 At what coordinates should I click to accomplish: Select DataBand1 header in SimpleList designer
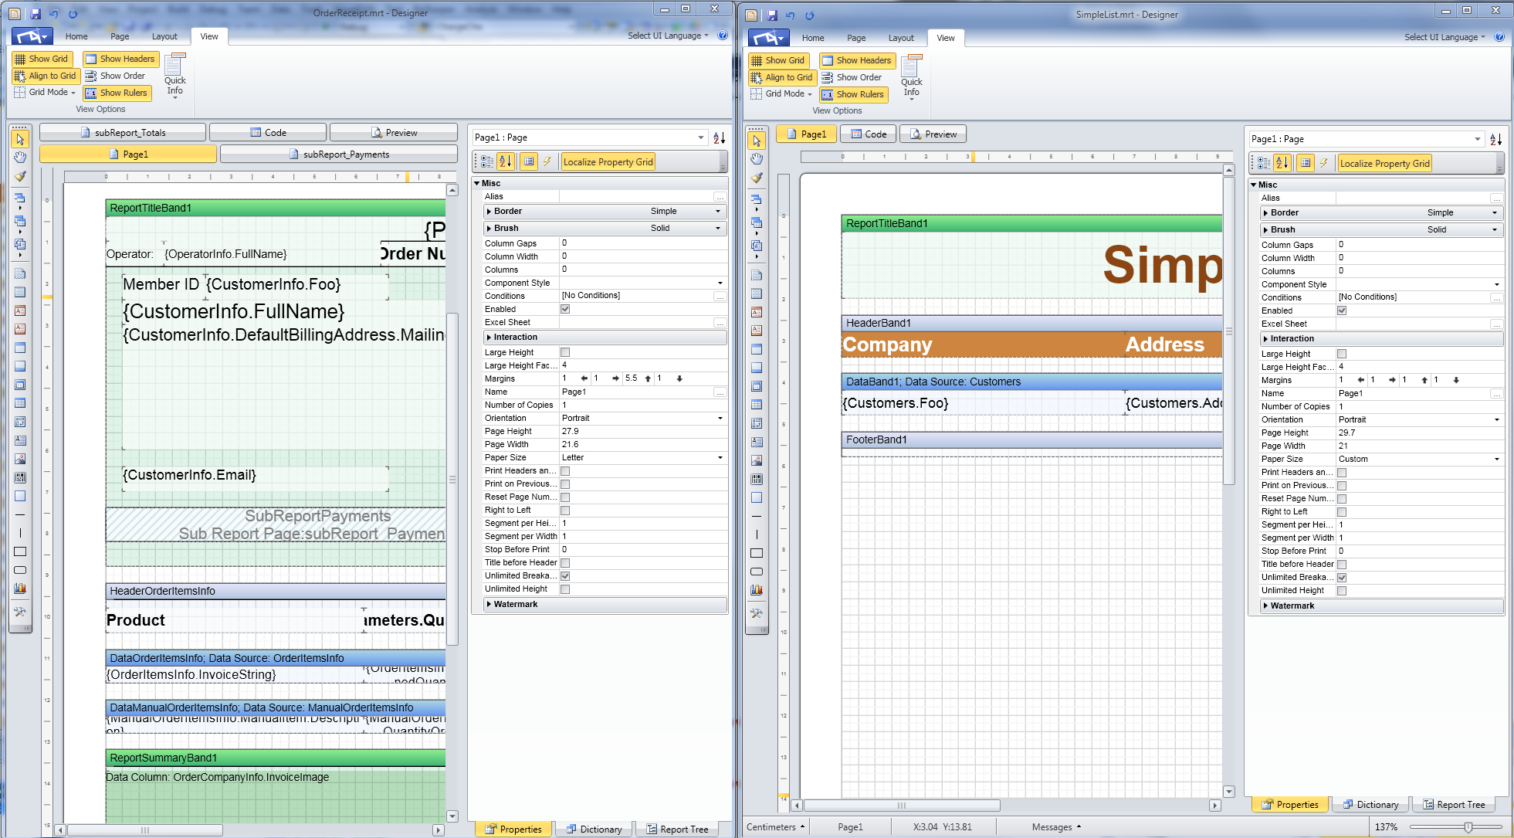pos(1031,382)
